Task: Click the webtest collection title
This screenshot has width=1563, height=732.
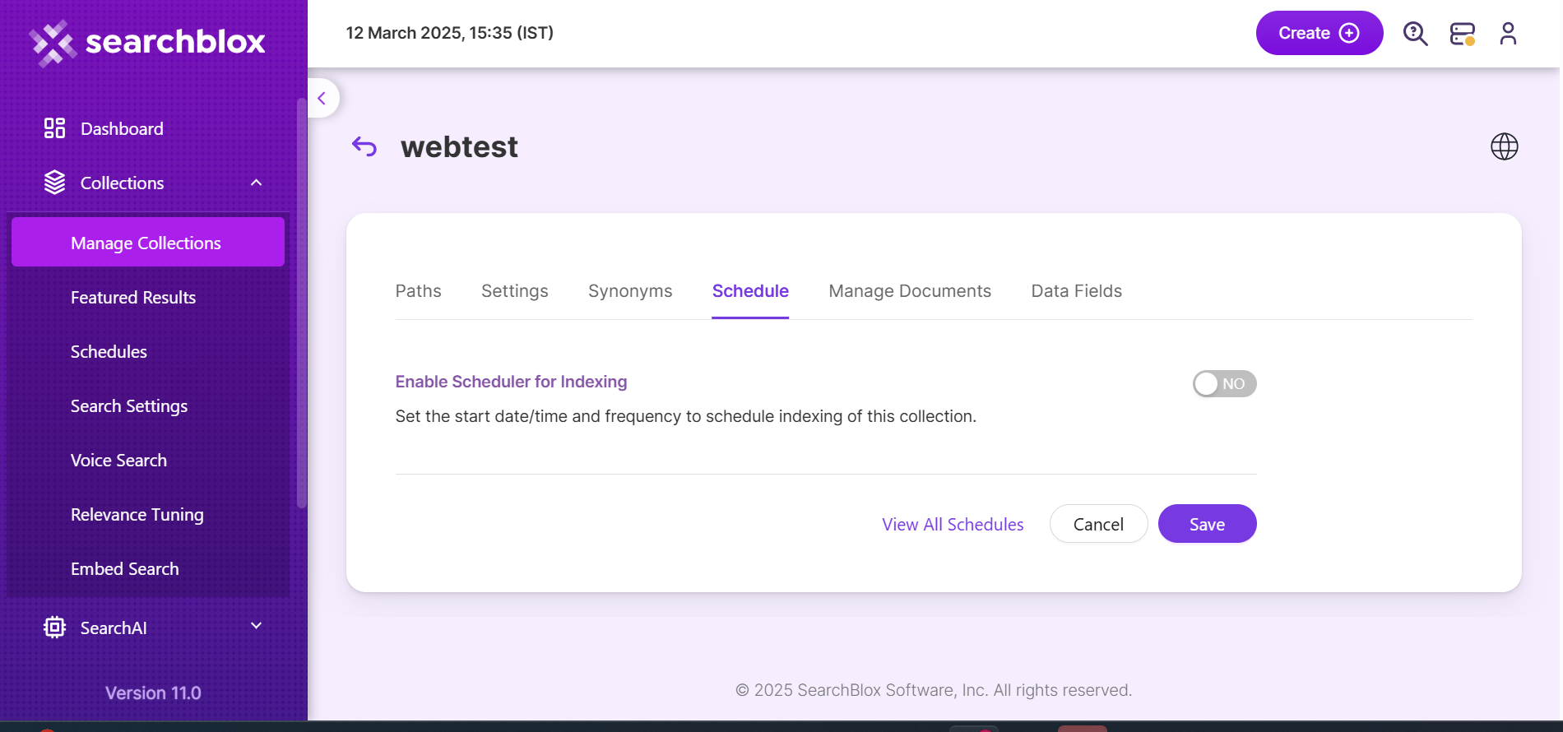Action: coord(459,147)
